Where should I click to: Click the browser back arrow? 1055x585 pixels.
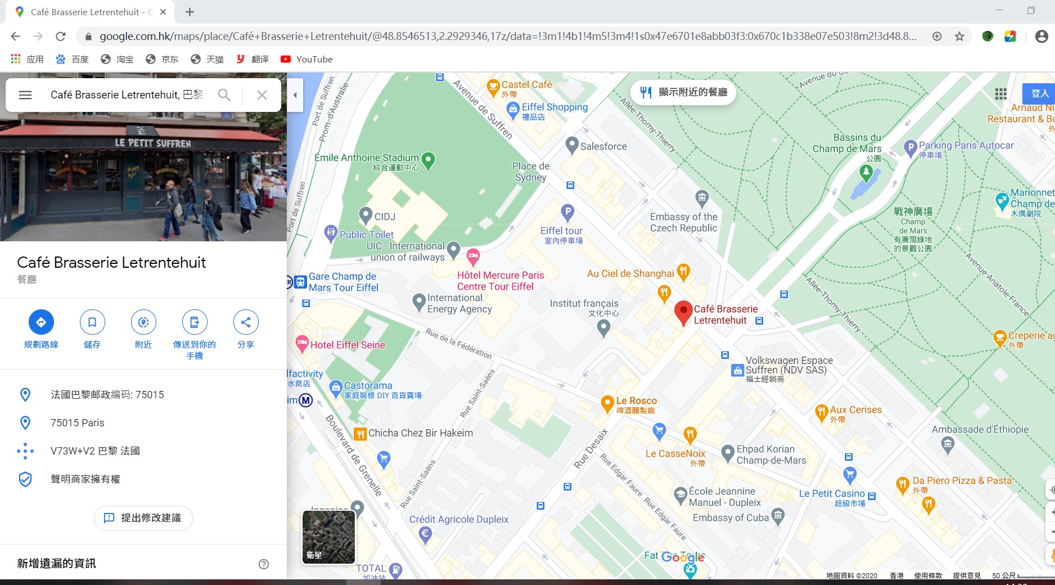point(15,37)
